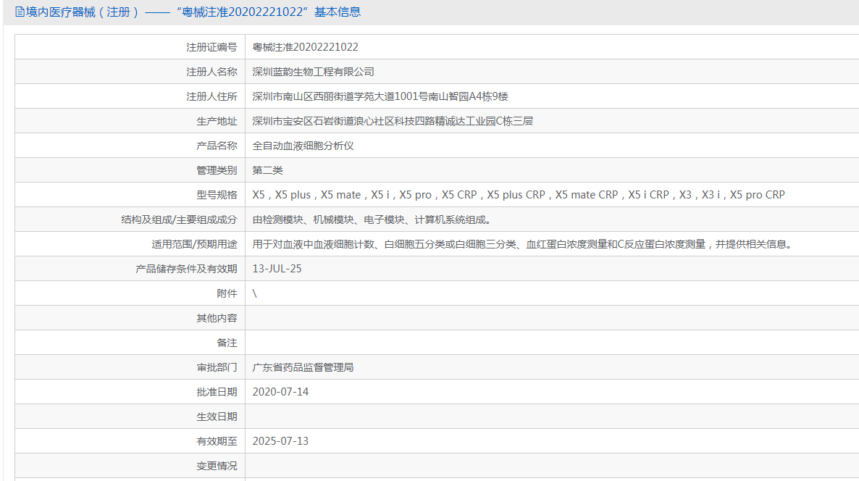Click the page title 境内医疗器械（注册）基本信息

click(x=193, y=12)
